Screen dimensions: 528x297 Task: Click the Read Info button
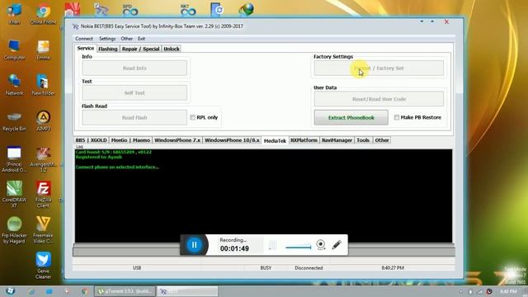pos(134,68)
